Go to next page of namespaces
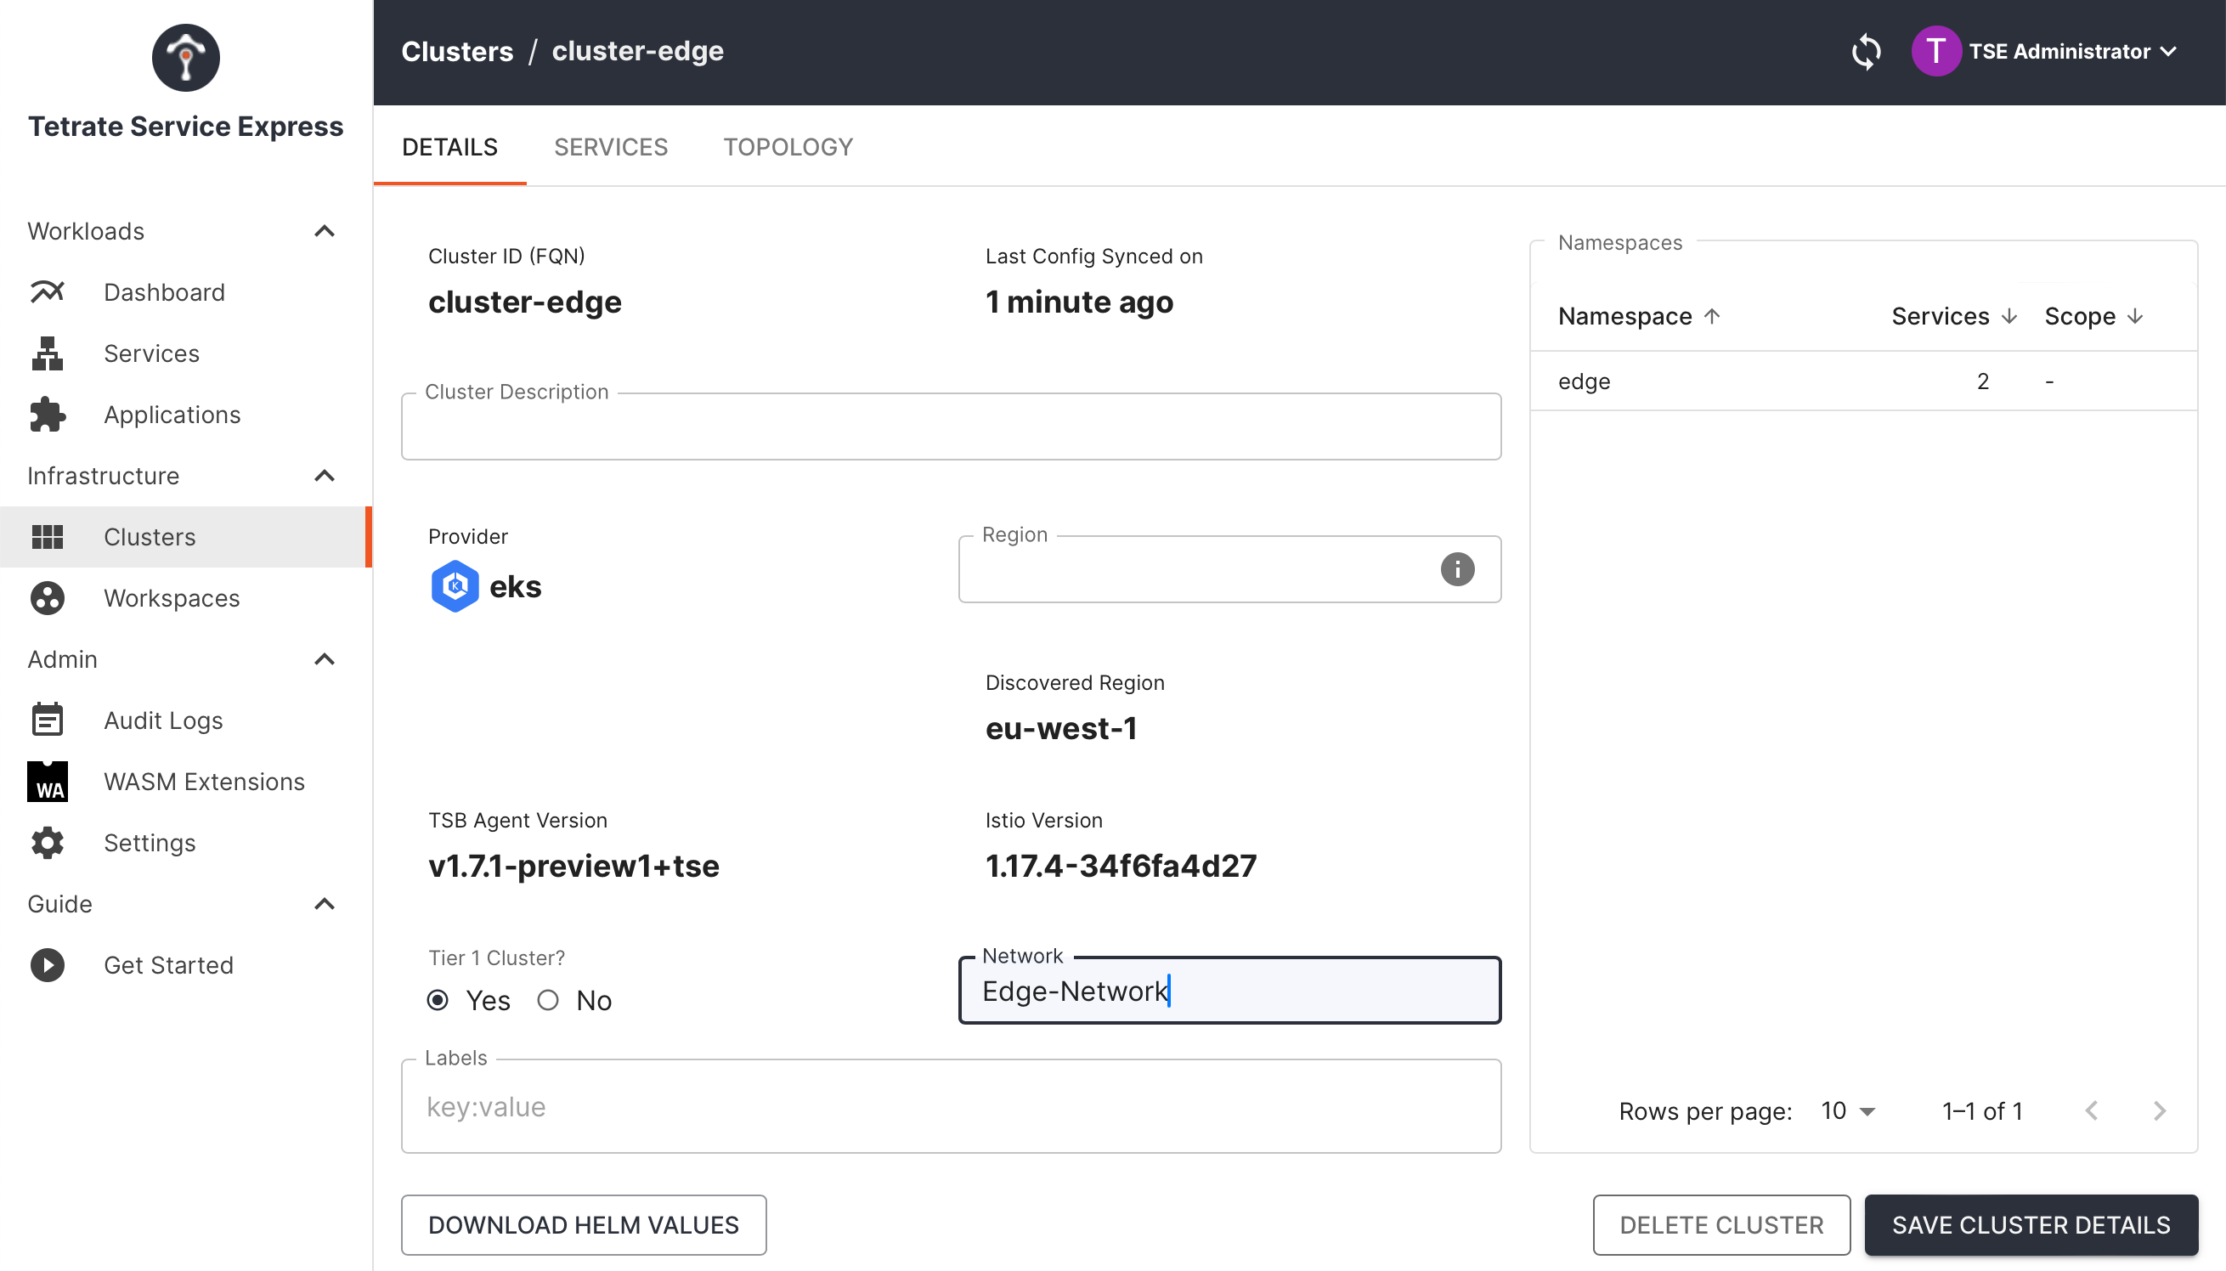The height and width of the screenshot is (1271, 2226). (x=2160, y=1110)
